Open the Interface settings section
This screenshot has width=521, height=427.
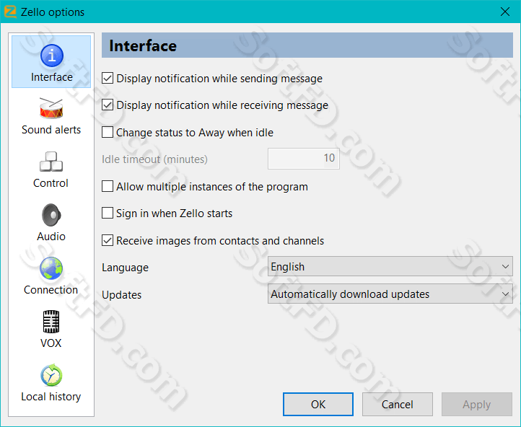click(51, 62)
